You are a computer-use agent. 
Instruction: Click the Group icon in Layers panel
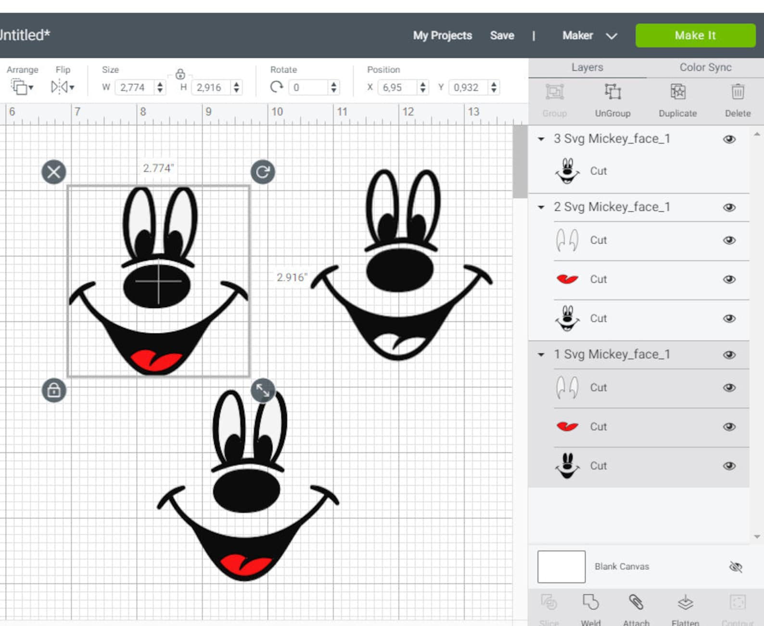(555, 92)
